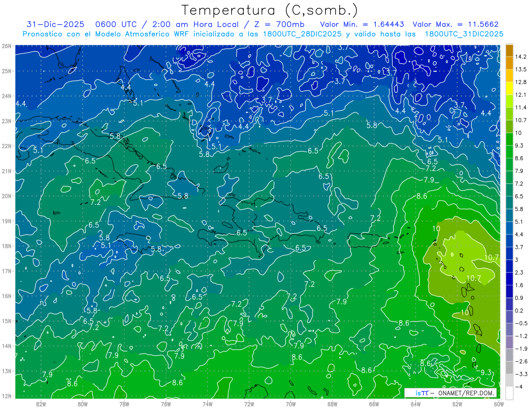Click the "12.1" label on the color bar
The image size is (530, 410).
click(521, 95)
